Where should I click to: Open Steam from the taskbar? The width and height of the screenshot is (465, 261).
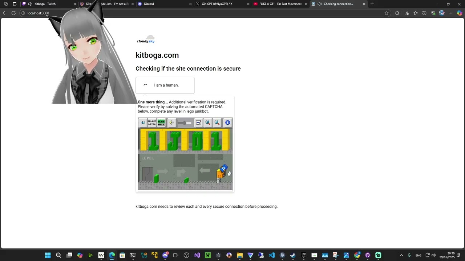coord(293,255)
